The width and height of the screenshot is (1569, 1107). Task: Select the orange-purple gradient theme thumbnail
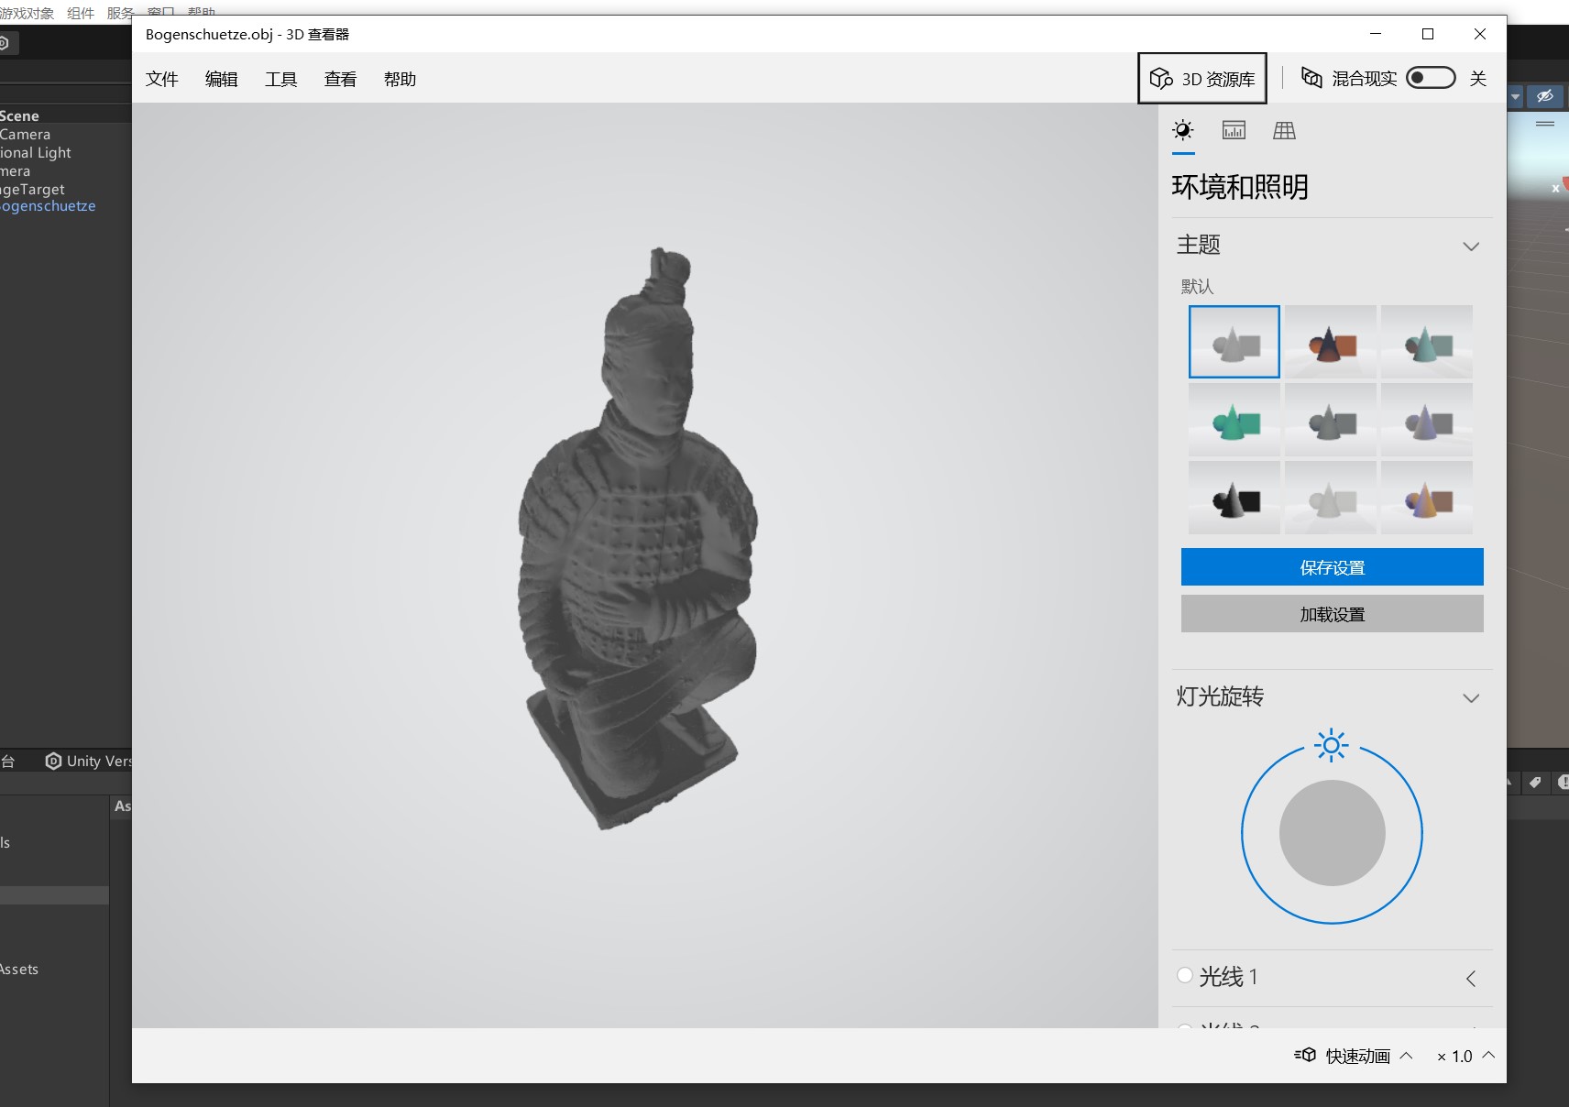1426,498
